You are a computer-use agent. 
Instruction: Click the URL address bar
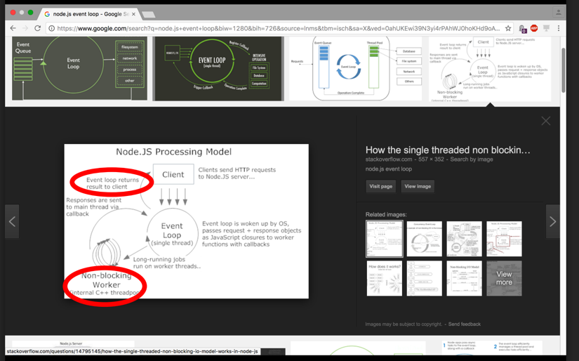tap(279, 28)
